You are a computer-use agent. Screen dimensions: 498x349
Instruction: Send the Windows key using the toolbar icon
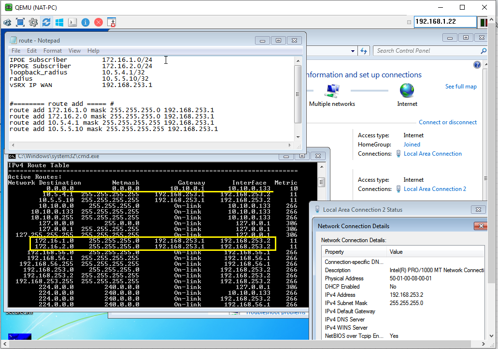59,22
